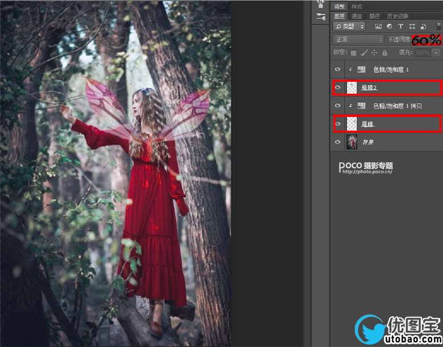Filter layers by type layers icon
The width and height of the screenshot is (443, 347).
(x=400, y=26)
